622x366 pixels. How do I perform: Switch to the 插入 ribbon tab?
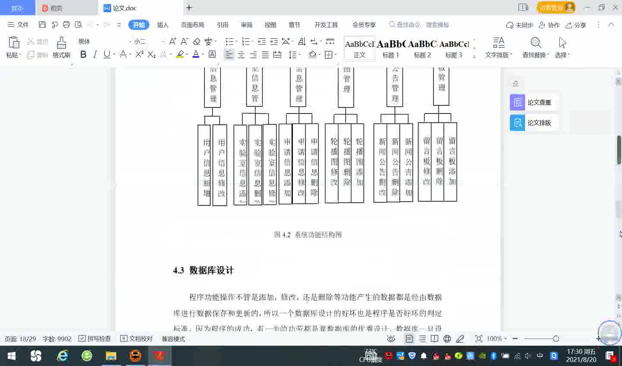point(163,25)
